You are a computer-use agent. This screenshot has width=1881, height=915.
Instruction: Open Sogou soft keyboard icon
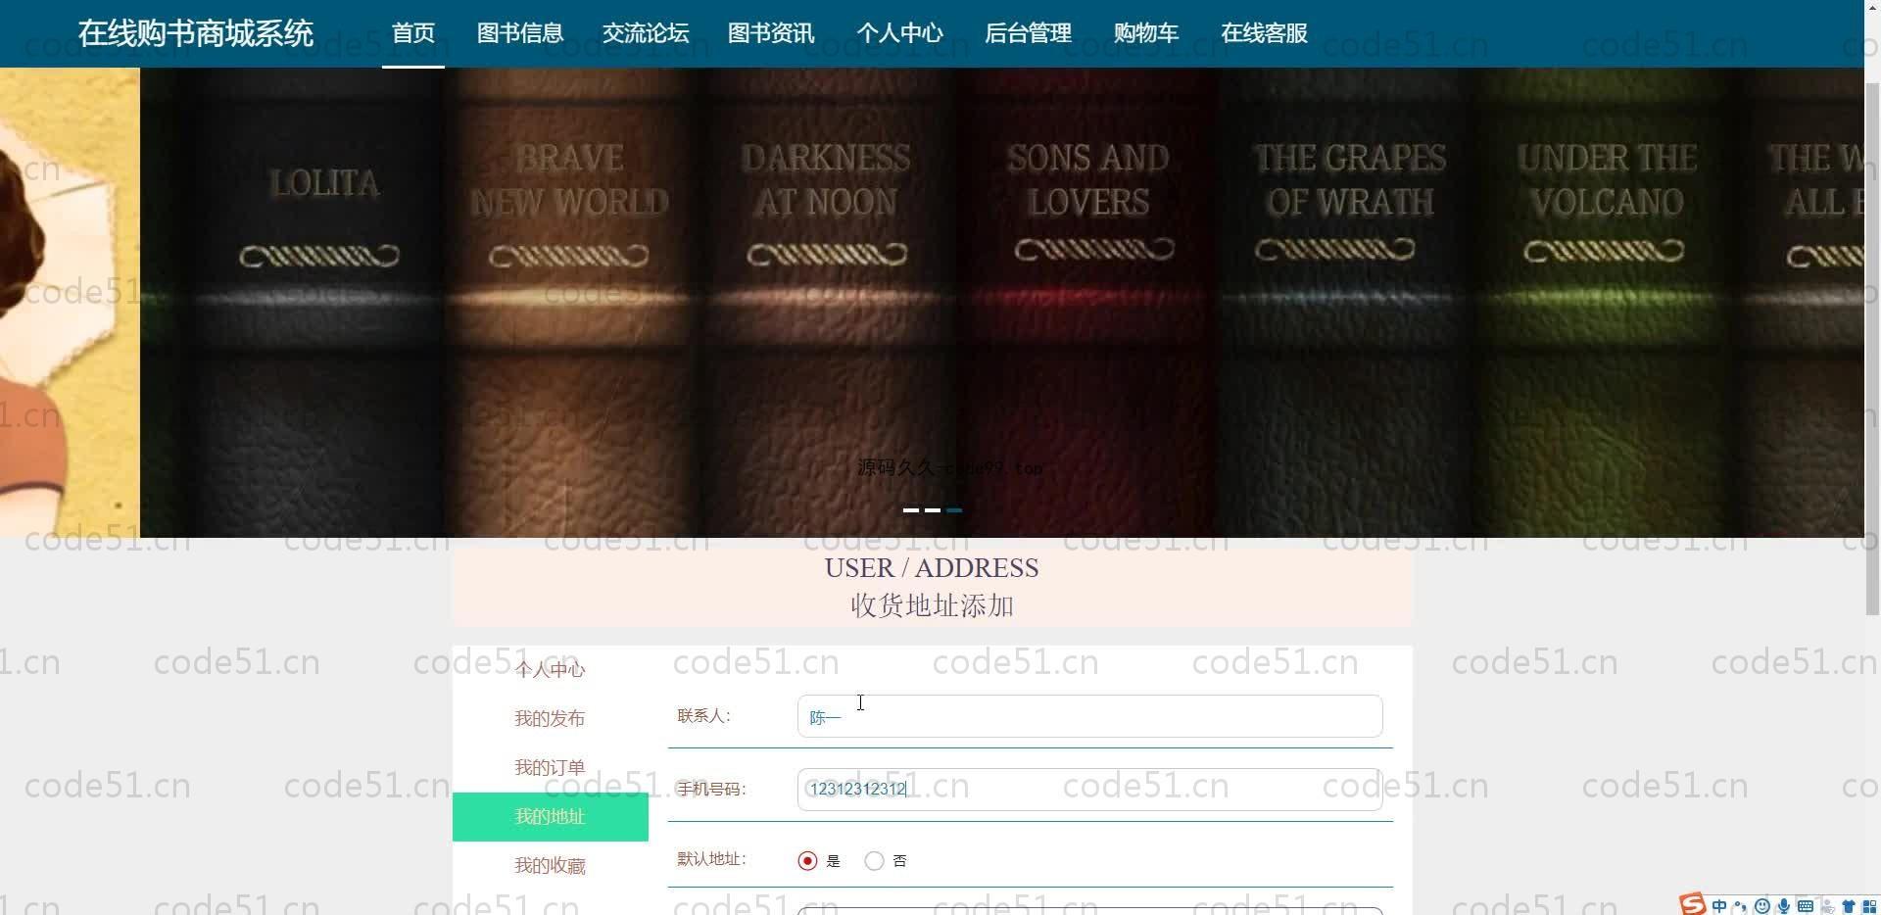[x=1806, y=906]
